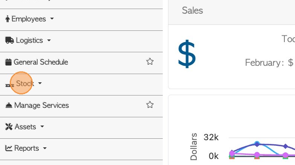Click the Logistics truck icon
Screen dimensions: 295x165
click(9, 41)
